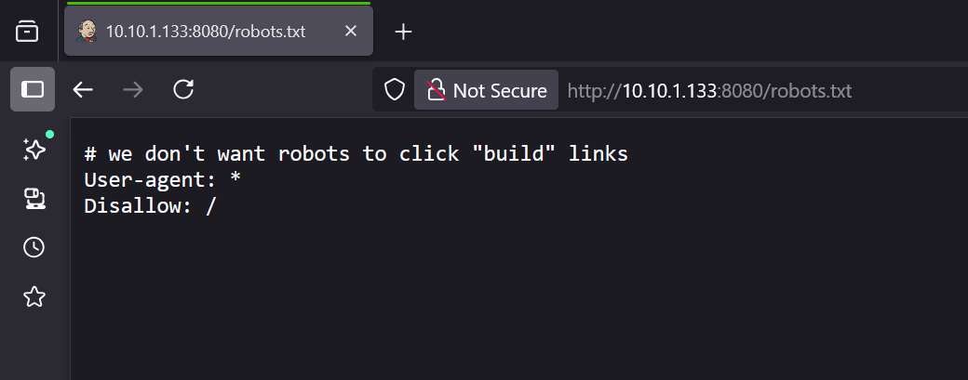Screen dimensions: 968x380
Task: Open the AI chatbot sparkle sidebar icon
Action: (34, 149)
